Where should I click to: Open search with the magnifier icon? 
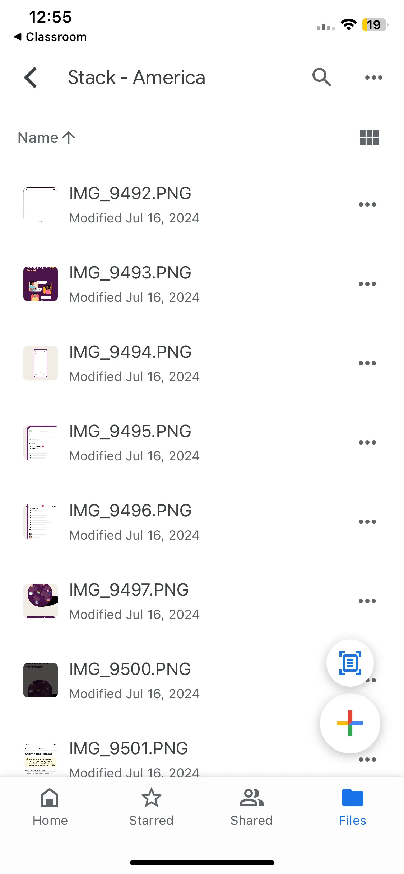pyautogui.click(x=321, y=77)
